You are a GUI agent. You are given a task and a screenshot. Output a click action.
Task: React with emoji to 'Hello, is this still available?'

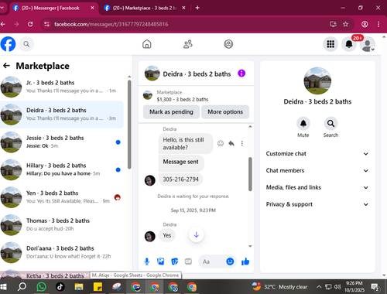pos(221,143)
